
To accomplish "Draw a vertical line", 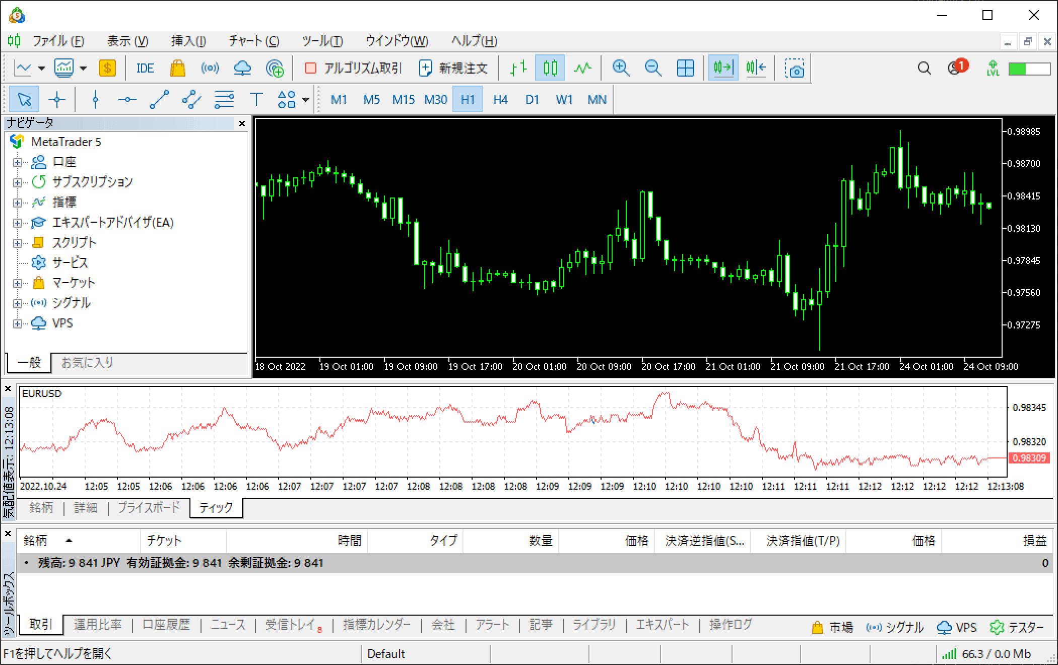I will (x=95, y=99).
